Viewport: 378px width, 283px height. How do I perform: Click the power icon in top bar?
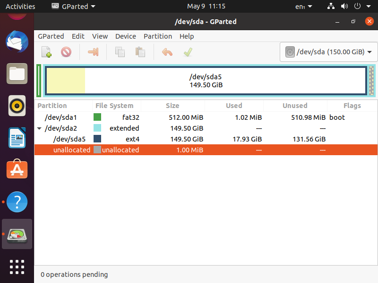pyautogui.click(x=357, y=6)
